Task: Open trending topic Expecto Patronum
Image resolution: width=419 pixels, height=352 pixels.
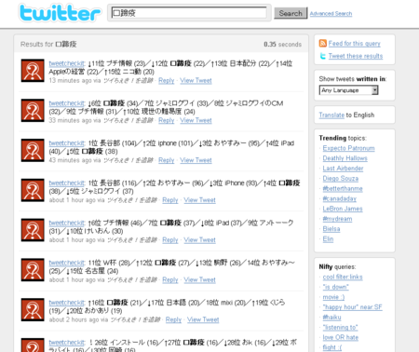Action: (348, 148)
